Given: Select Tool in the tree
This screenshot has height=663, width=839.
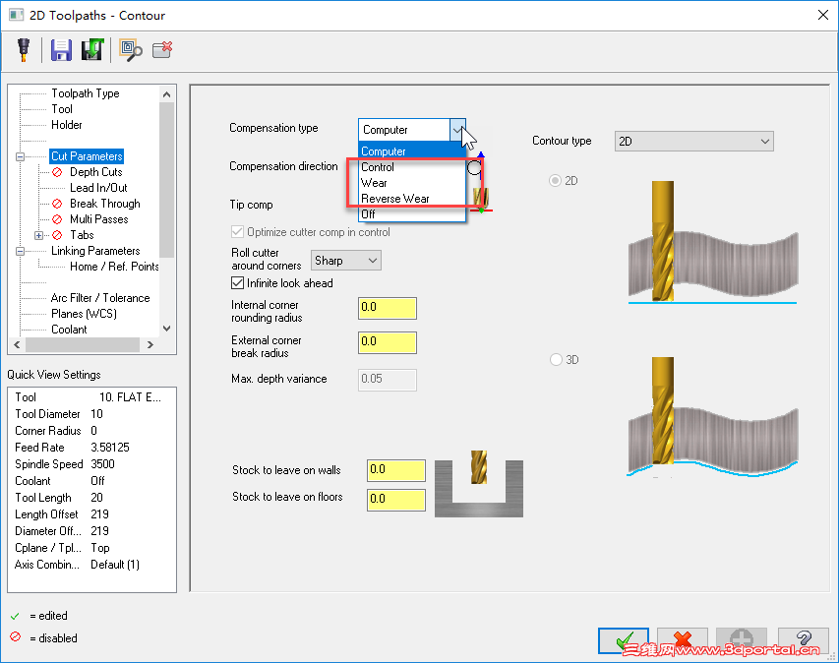Looking at the screenshot, I should pos(62,109).
